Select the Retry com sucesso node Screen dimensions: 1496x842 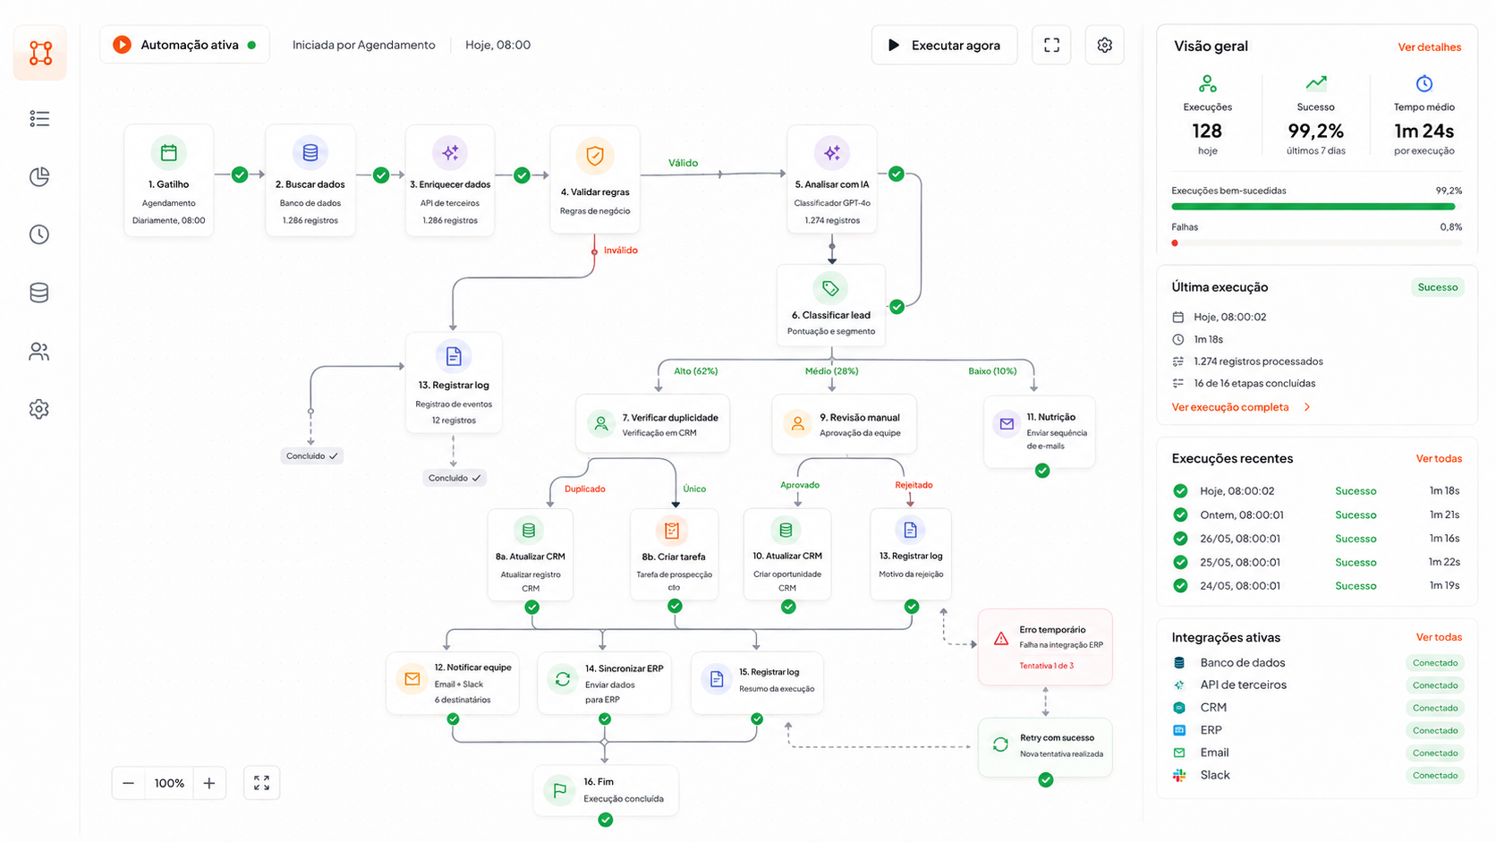1045,746
